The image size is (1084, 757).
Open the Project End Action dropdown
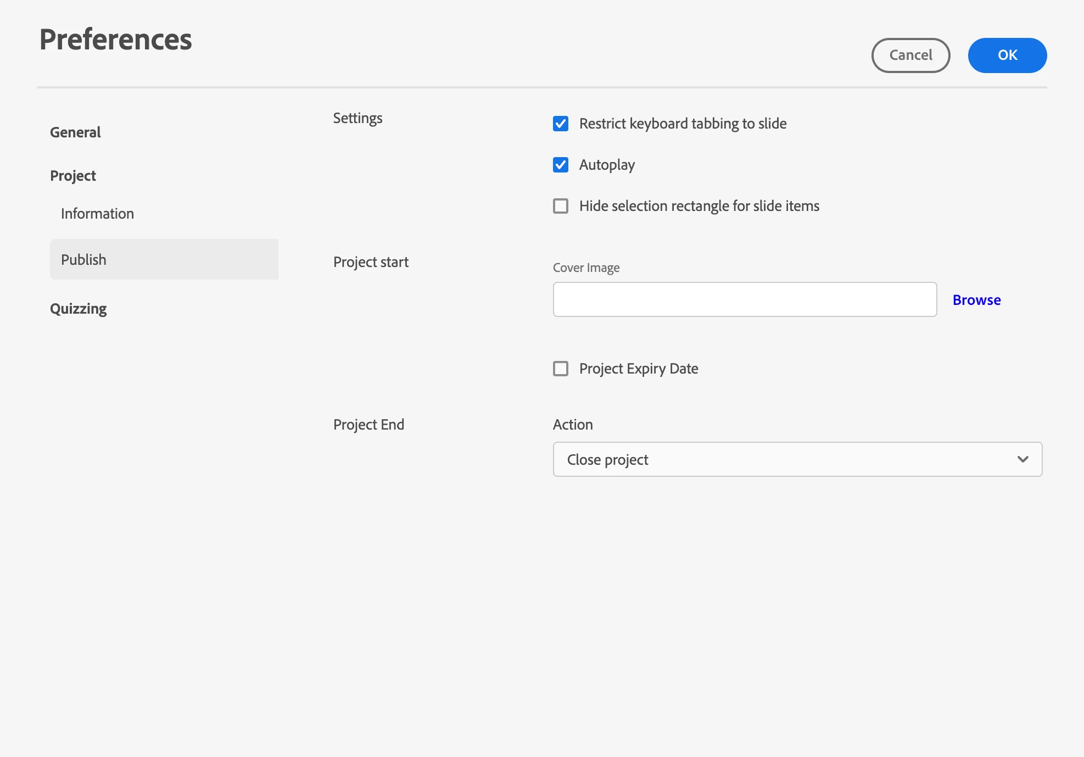pyautogui.click(x=797, y=459)
